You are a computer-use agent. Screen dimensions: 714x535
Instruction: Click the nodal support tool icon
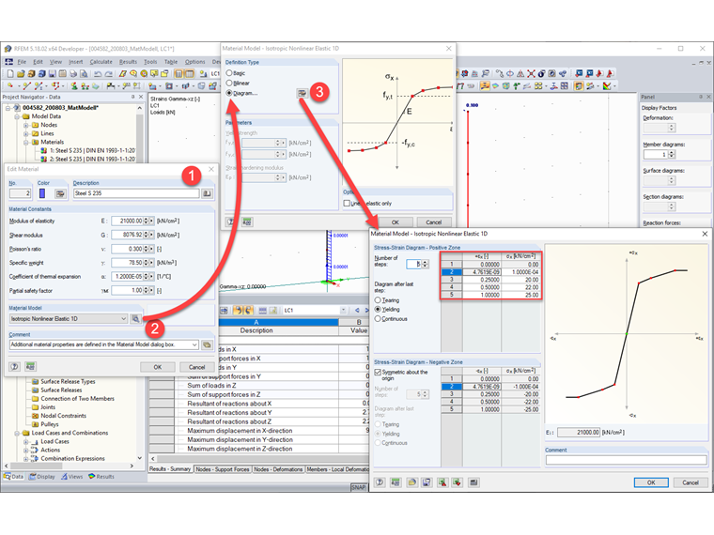pos(74,85)
